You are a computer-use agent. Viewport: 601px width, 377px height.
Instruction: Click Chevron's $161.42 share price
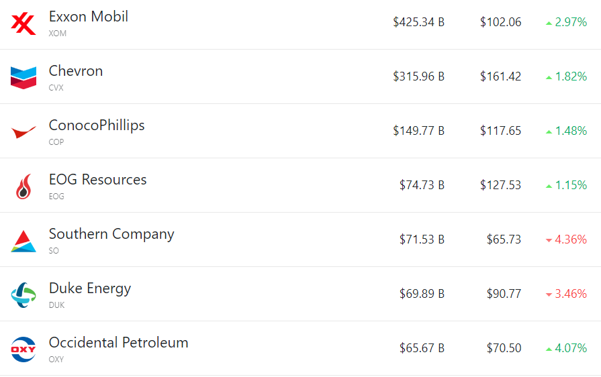[x=500, y=76]
